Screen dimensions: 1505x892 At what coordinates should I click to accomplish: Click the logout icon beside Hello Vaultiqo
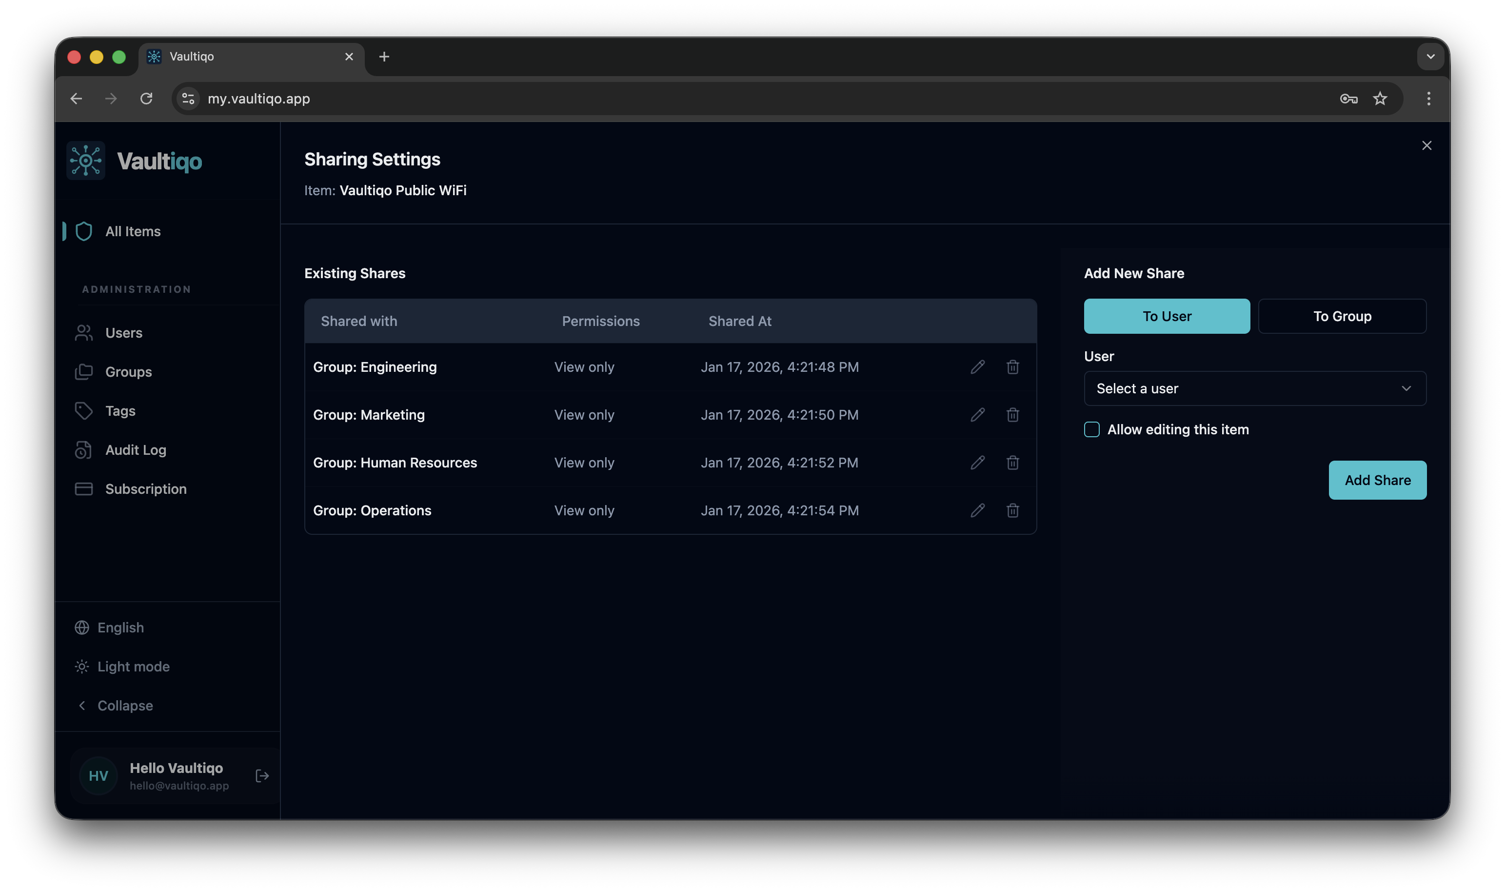click(x=262, y=776)
